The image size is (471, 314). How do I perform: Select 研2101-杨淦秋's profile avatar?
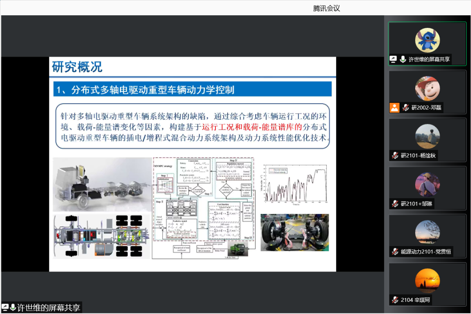(x=427, y=136)
